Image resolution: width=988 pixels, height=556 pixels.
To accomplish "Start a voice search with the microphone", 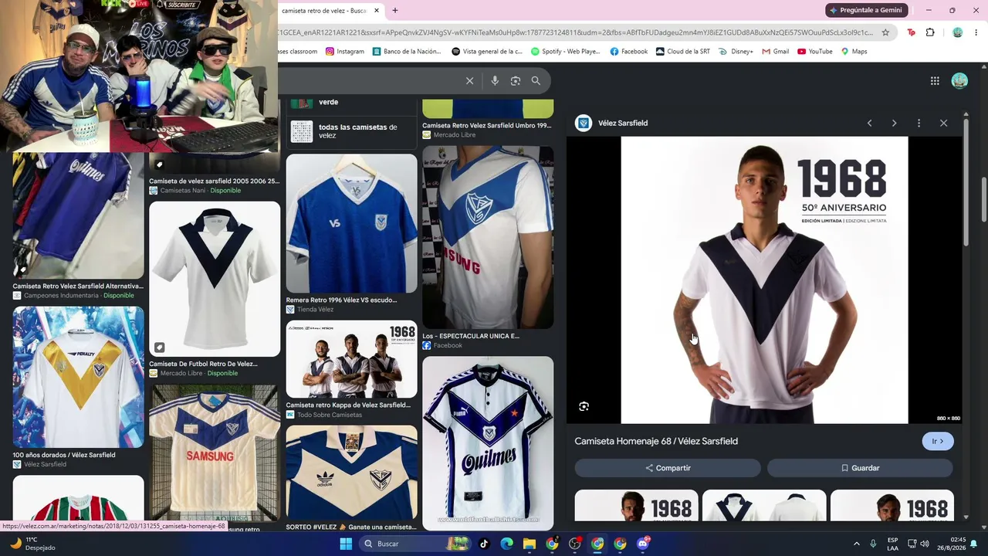I will pyautogui.click(x=495, y=81).
